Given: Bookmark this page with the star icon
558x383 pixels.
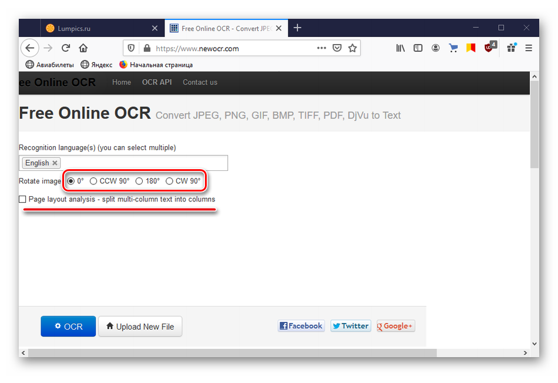Looking at the screenshot, I should pos(352,48).
